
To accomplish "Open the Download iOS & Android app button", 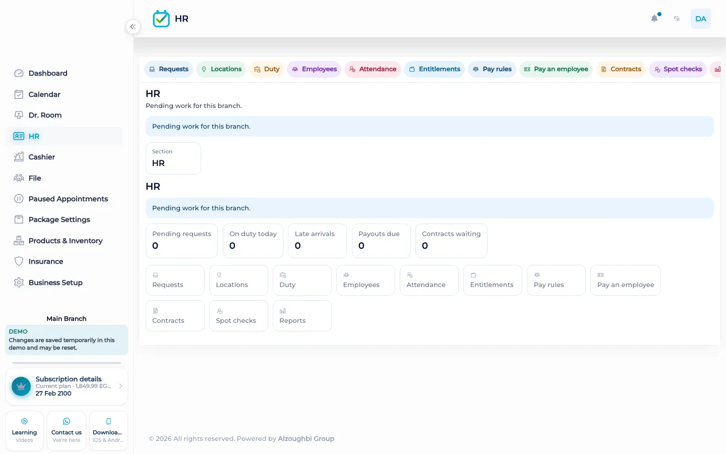I will click(108, 431).
